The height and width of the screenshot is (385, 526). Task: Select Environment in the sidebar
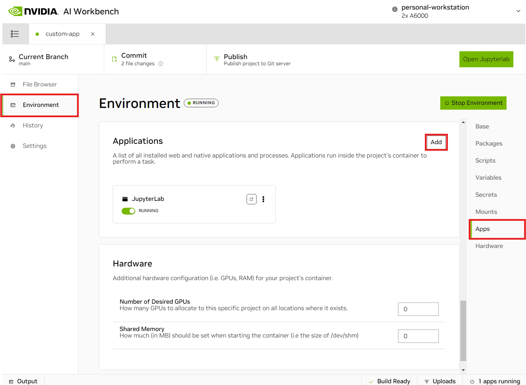[x=40, y=105]
